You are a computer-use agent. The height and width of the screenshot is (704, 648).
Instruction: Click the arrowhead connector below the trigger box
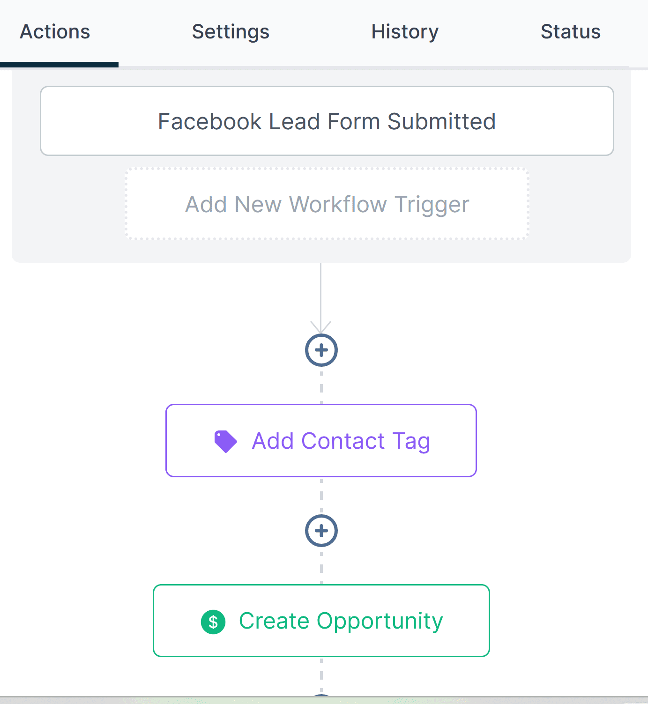321,327
